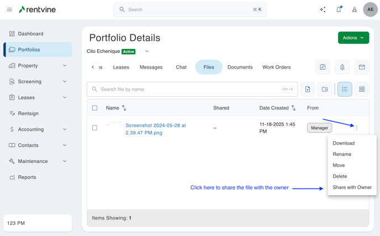The height and width of the screenshot is (236, 380).
Task: Open the notifications bell in top bar
Action: [339, 9]
